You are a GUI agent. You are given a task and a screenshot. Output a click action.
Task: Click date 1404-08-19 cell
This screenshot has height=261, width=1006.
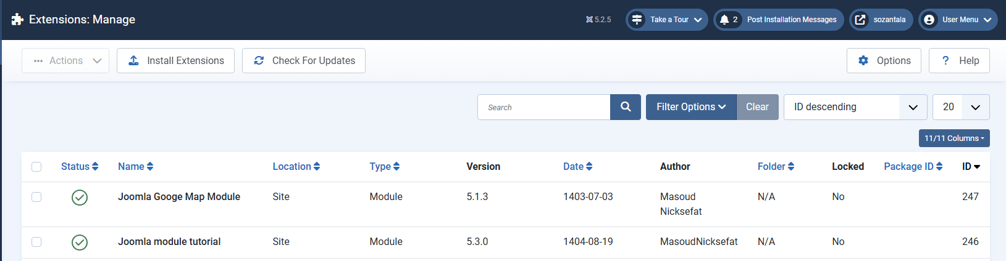point(588,242)
